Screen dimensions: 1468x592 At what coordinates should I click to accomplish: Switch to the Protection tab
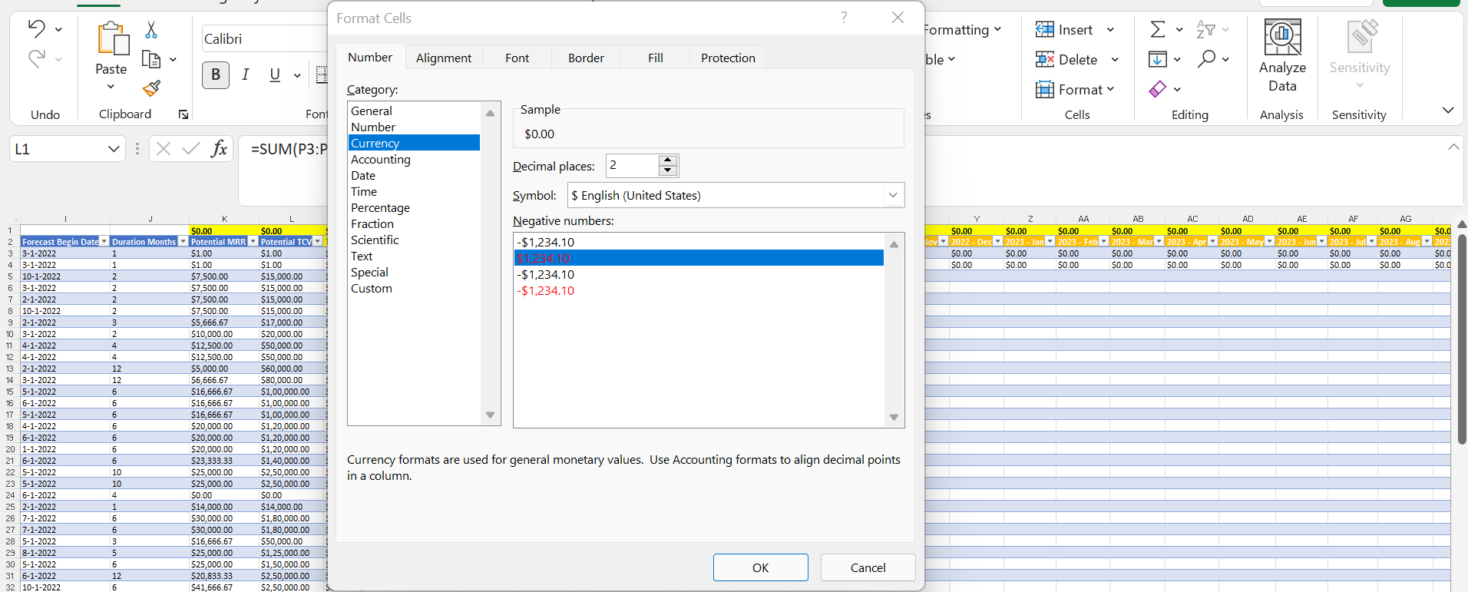tap(728, 58)
